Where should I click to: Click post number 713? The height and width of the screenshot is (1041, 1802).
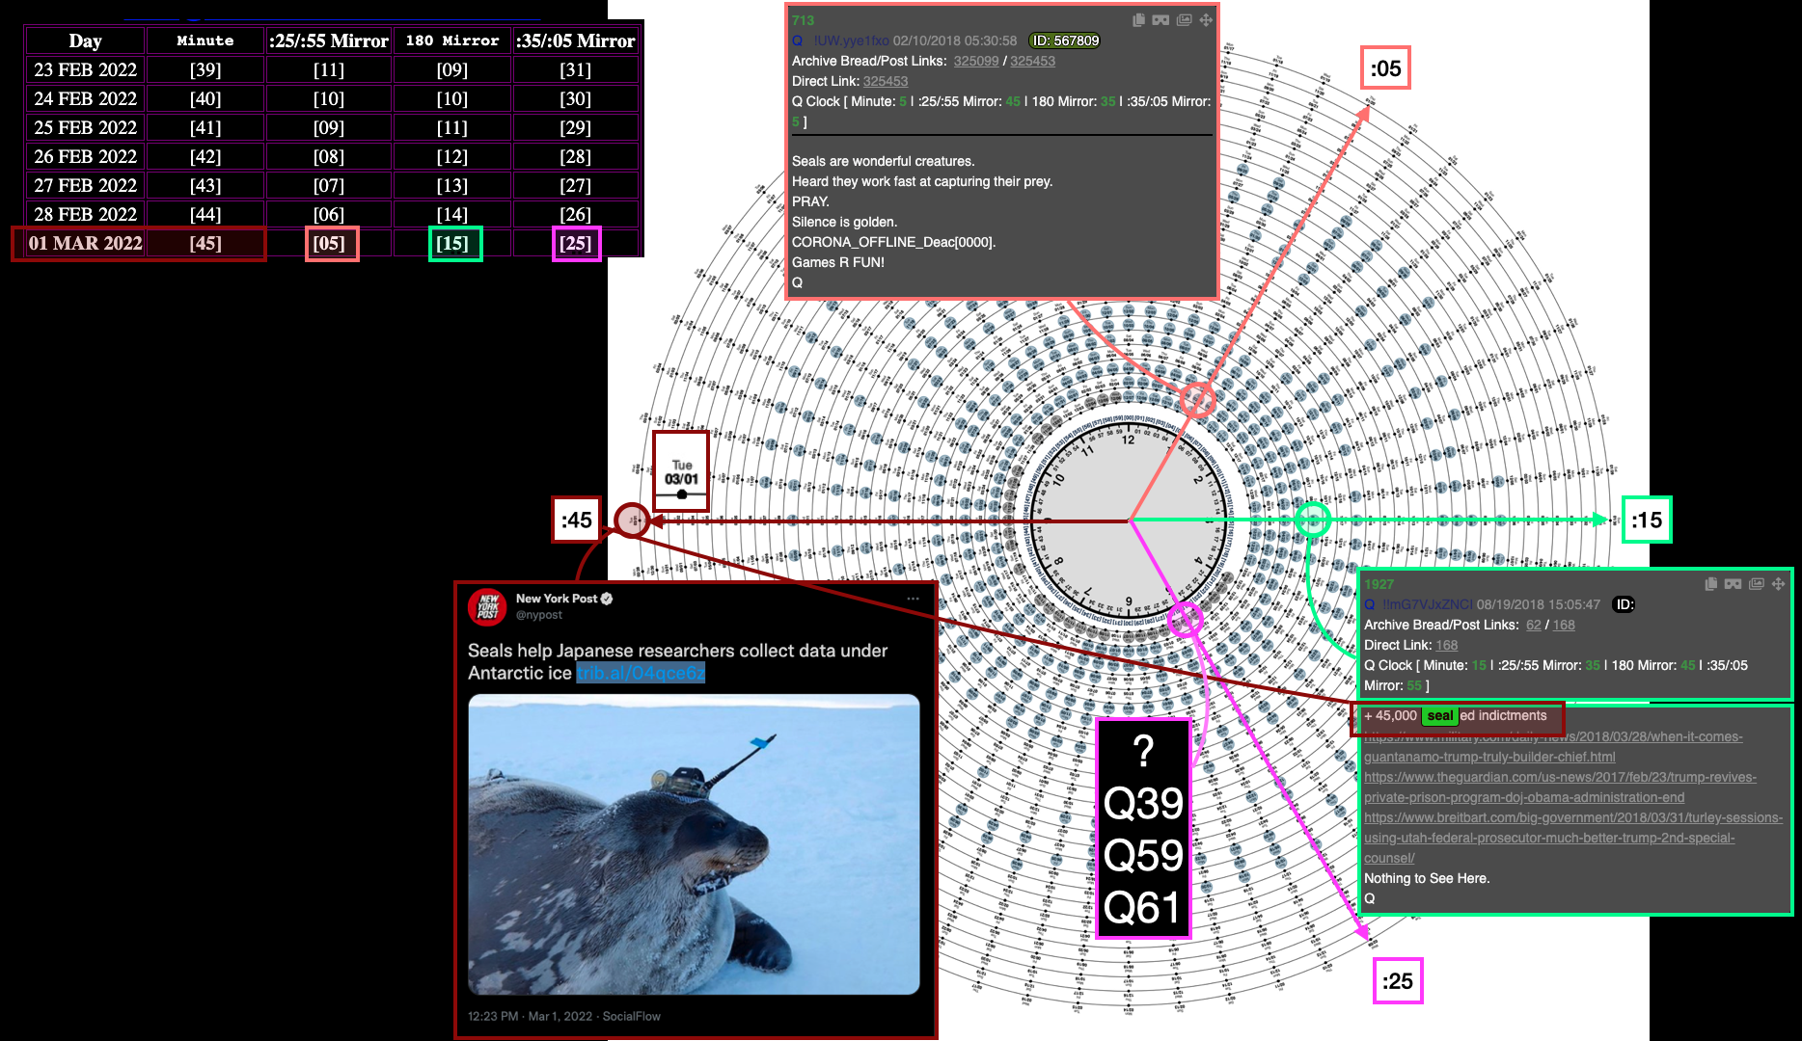pyautogui.click(x=803, y=20)
